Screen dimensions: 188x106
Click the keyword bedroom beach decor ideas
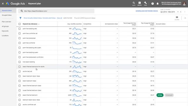coord(31,100)
